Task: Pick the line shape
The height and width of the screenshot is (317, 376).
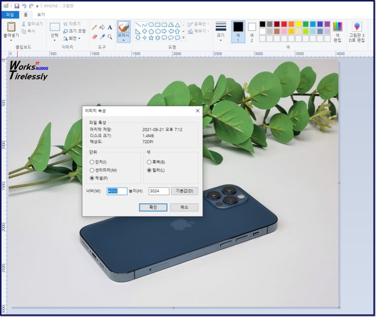Action: coord(138,25)
